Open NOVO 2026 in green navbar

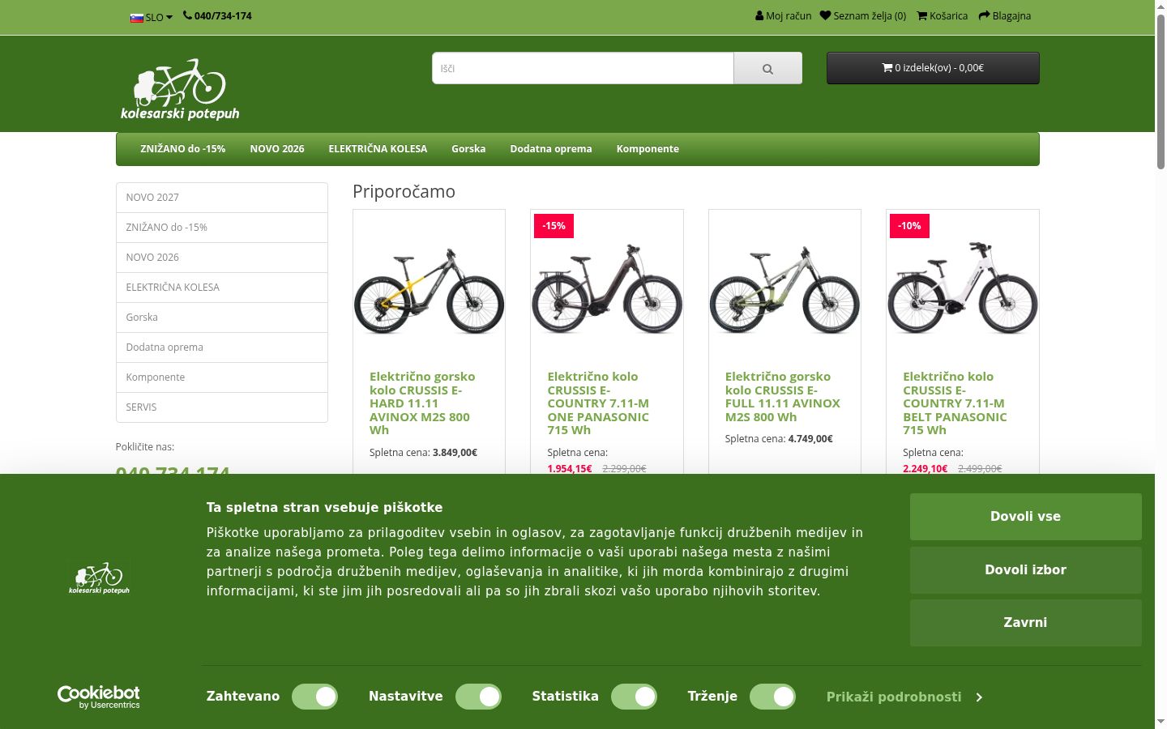[277, 149]
